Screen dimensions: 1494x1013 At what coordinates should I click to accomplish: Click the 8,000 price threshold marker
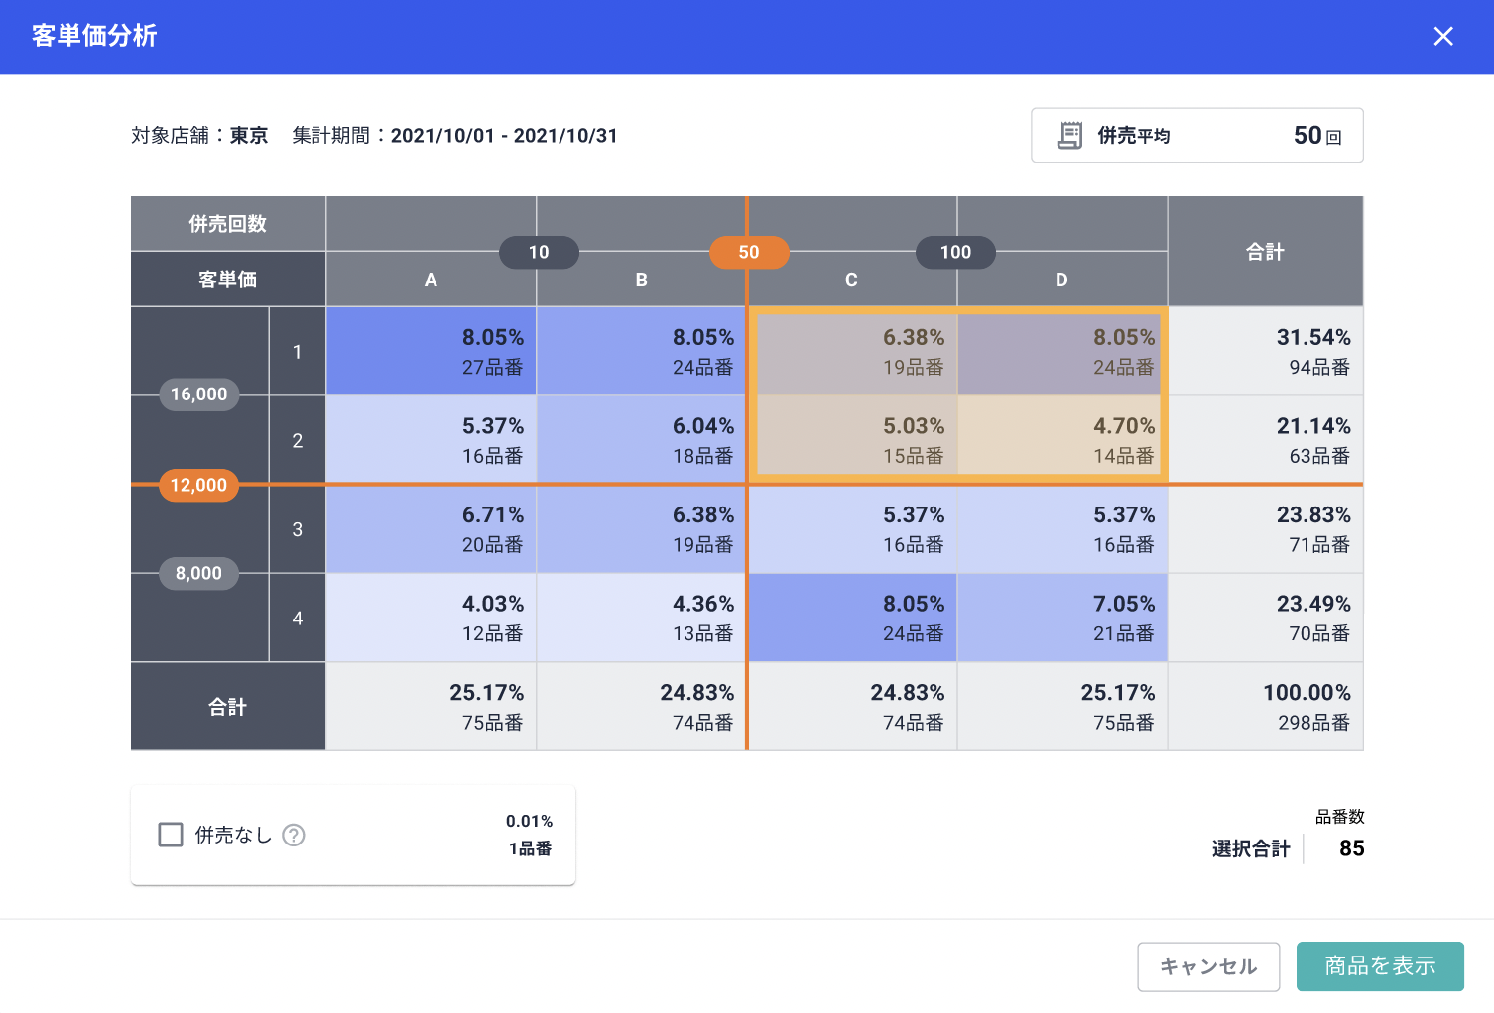[198, 573]
